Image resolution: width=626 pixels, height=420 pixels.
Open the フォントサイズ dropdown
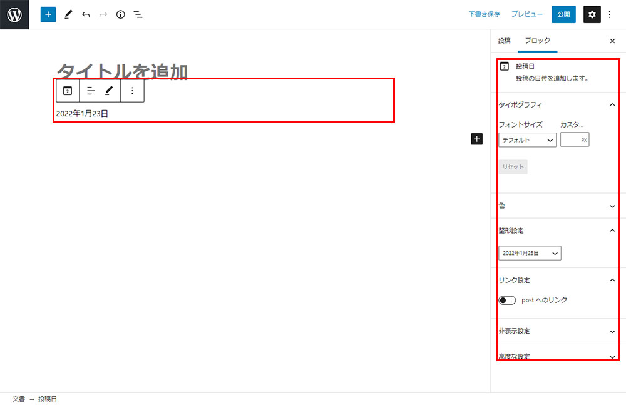click(528, 140)
